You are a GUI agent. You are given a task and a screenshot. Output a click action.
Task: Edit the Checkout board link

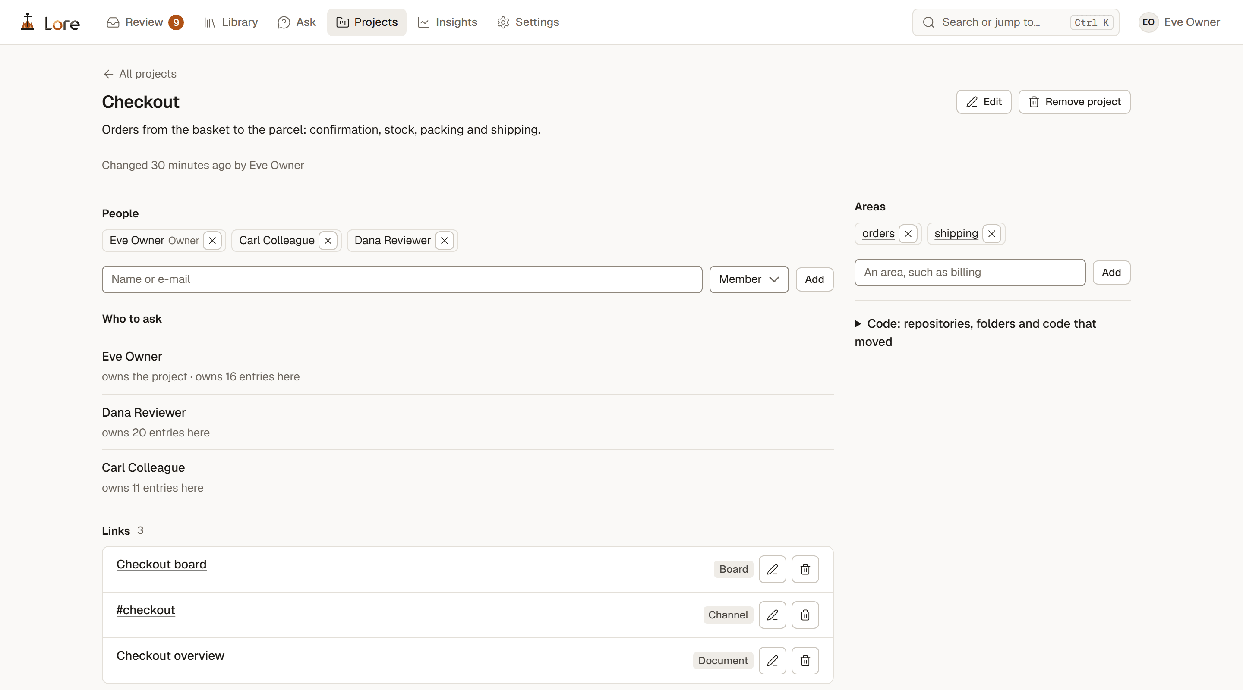(773, 569)
